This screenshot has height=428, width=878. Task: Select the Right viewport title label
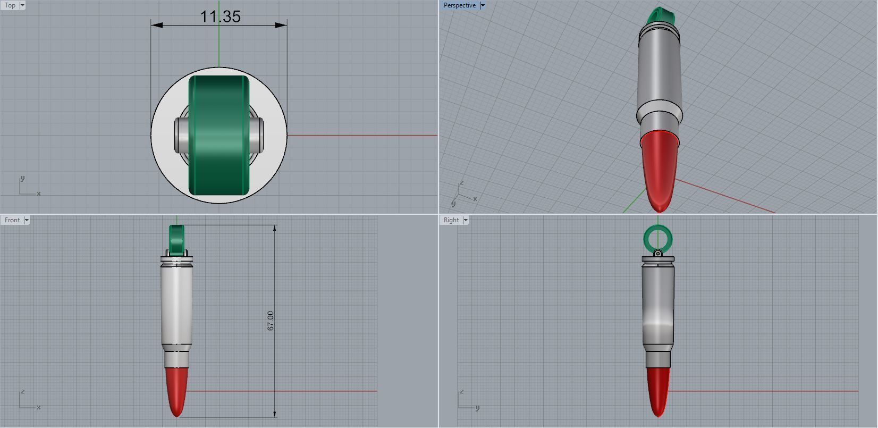451,220
